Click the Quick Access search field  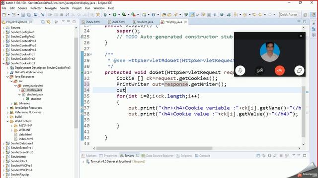(x=289, y=14)
